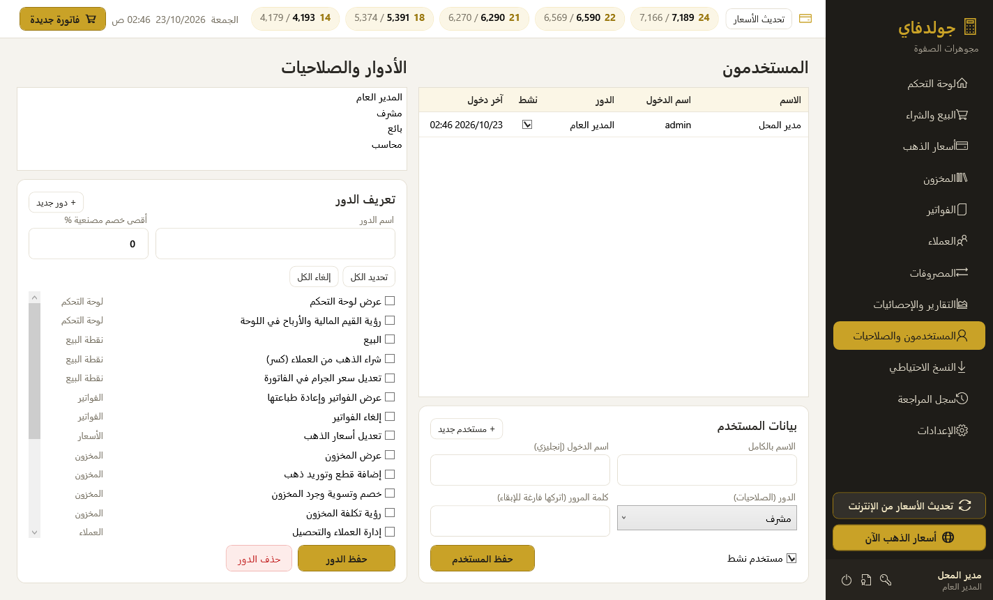
Task: Click the globe button أسعار الذهب الآن
Action: pyautogui.click(x=909, y=537)
